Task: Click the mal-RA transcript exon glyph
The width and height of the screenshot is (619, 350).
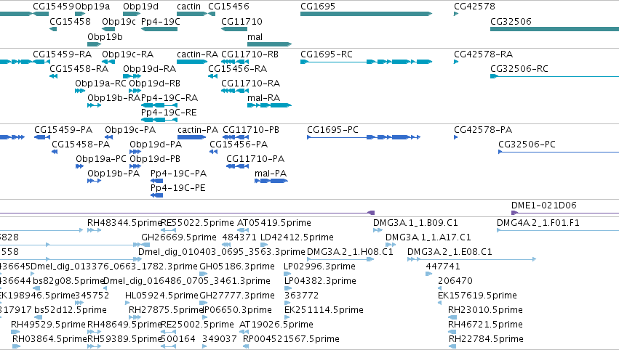Action: [x=269, y=105]
